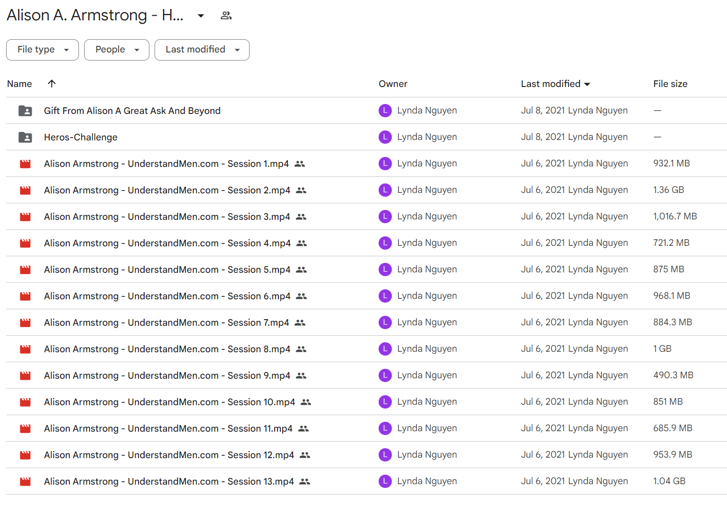
Task: Click the 1,016.7 MB file size
Action: (x=675, y=217)
